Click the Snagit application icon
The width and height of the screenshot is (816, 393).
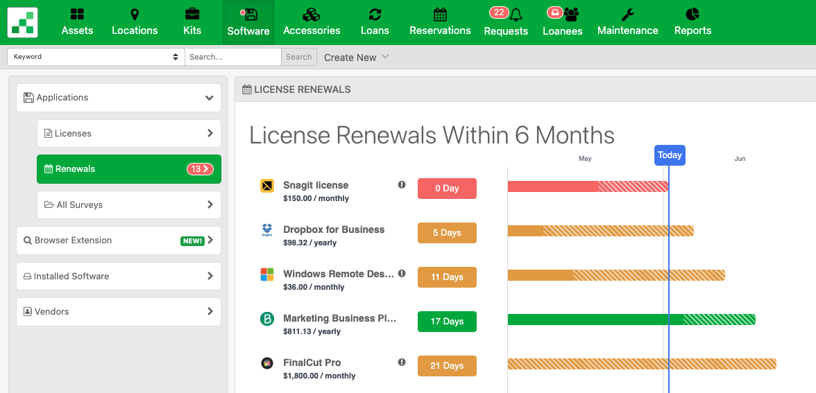267,186
